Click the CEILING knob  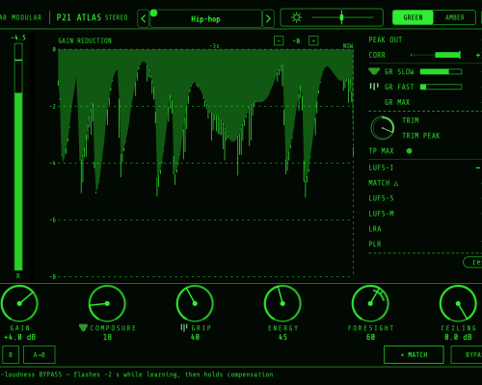(458, 303)
